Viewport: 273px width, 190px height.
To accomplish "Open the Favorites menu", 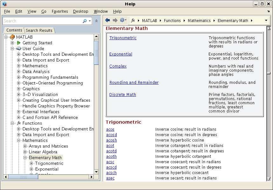I will pos(60,11).
